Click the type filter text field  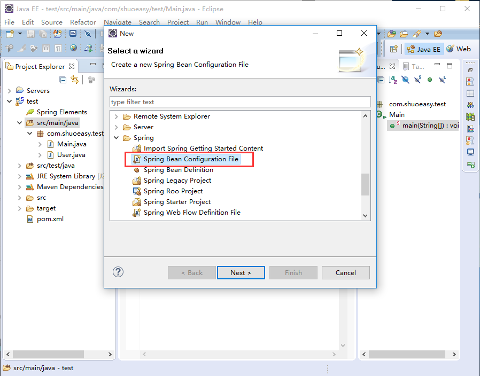click(x=240, y=102)
